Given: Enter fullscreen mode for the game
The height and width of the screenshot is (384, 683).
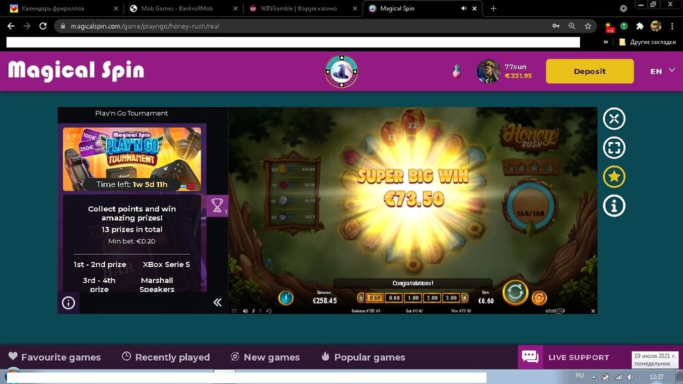Looking at the screenshot, I should (x=613, y=148).
